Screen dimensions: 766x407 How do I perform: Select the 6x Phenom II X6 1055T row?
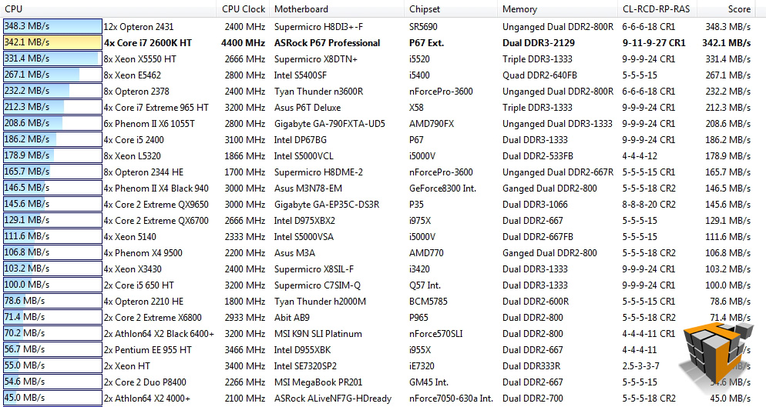click(x=383, y=123)
